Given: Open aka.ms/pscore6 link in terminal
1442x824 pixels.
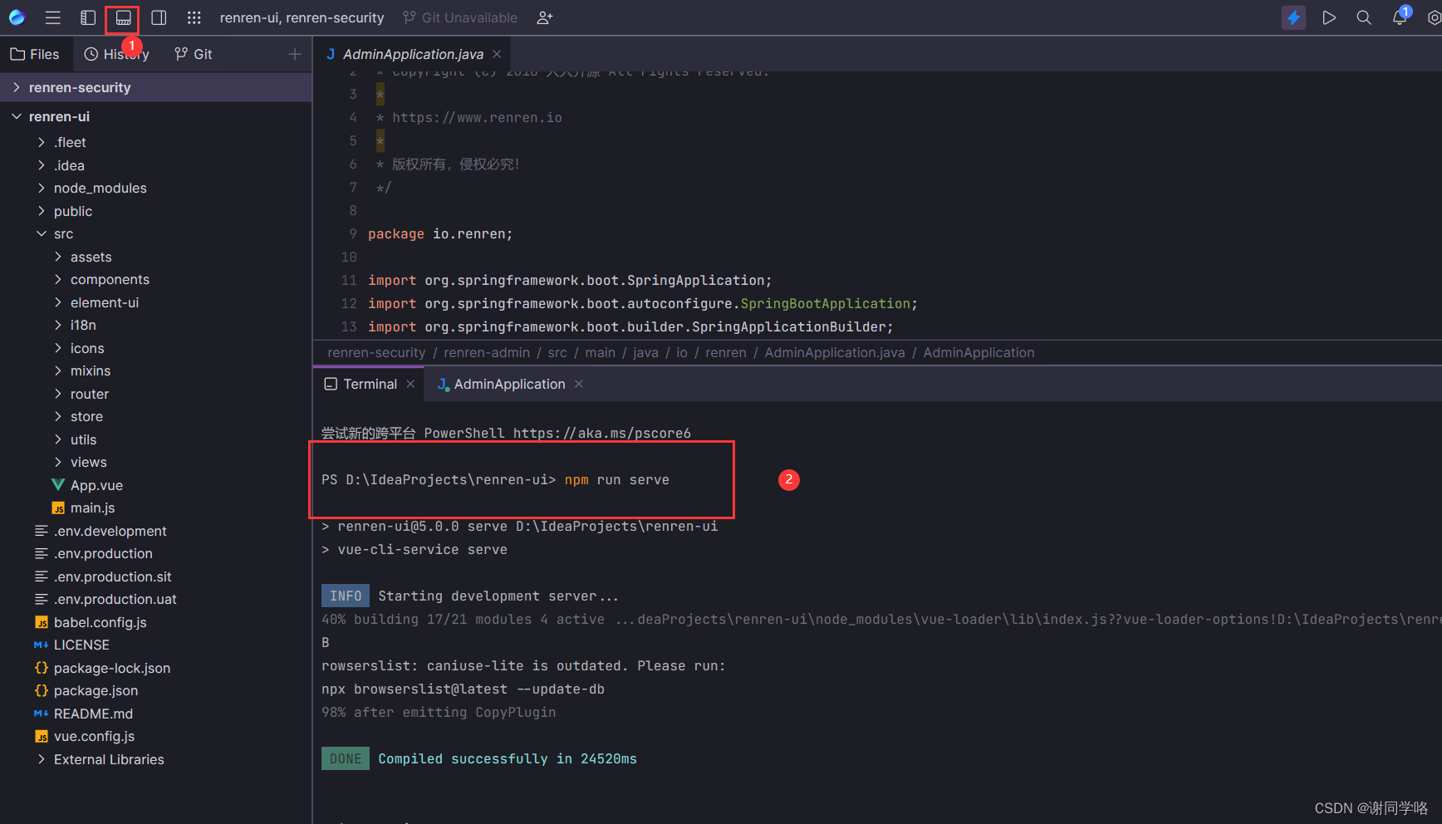Looking at the screenshot, I should click(601, 433).
